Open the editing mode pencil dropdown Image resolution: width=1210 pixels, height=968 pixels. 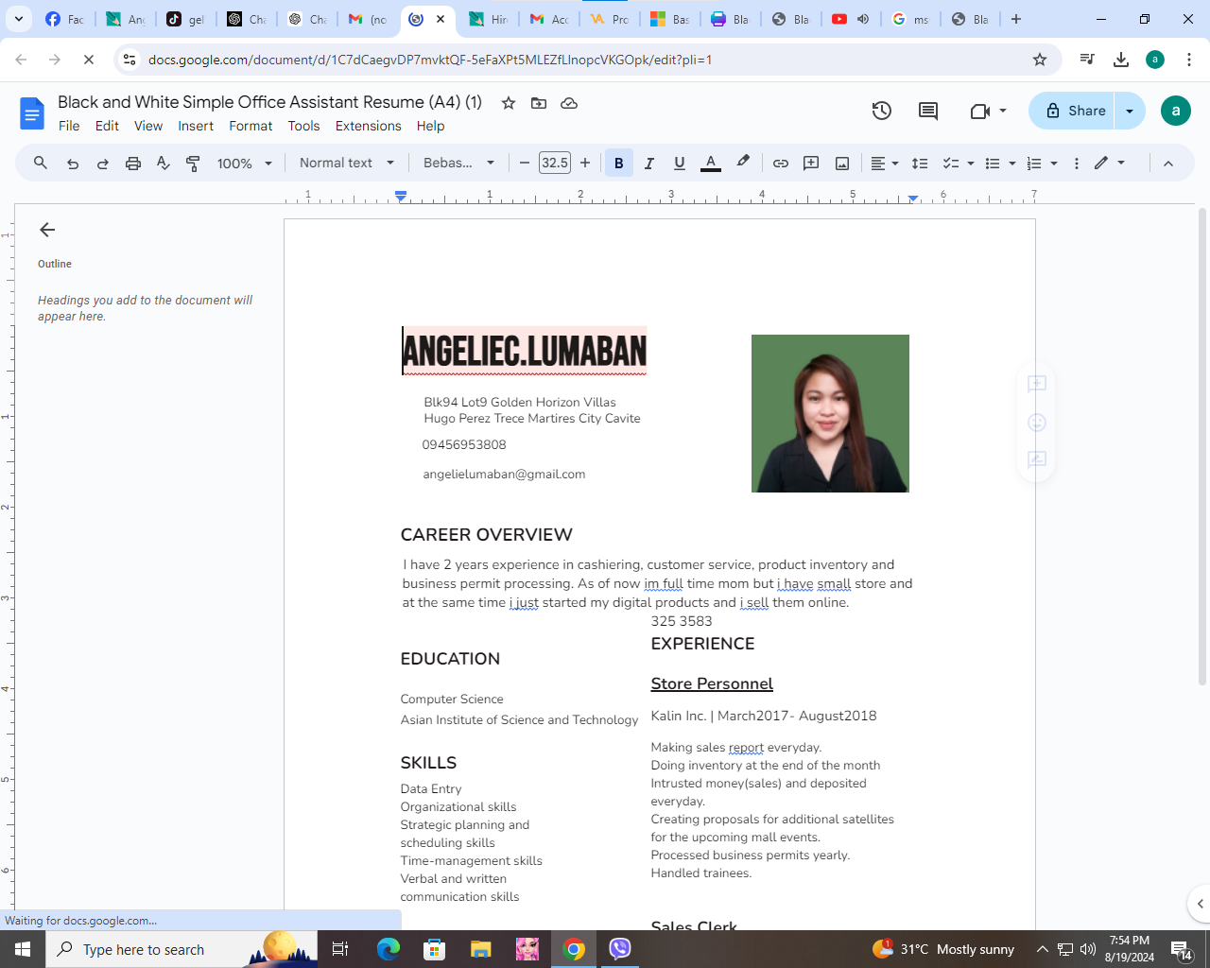[1110, 164]
